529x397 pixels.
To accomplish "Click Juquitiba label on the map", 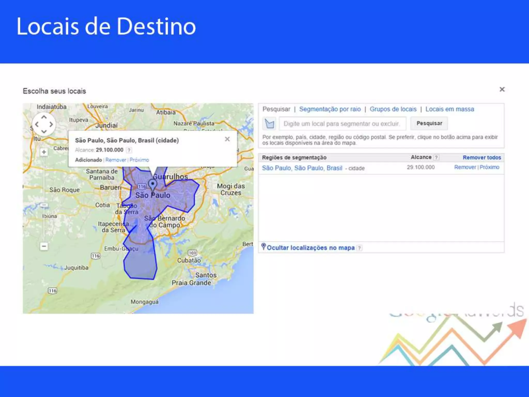I will point(76,268).
